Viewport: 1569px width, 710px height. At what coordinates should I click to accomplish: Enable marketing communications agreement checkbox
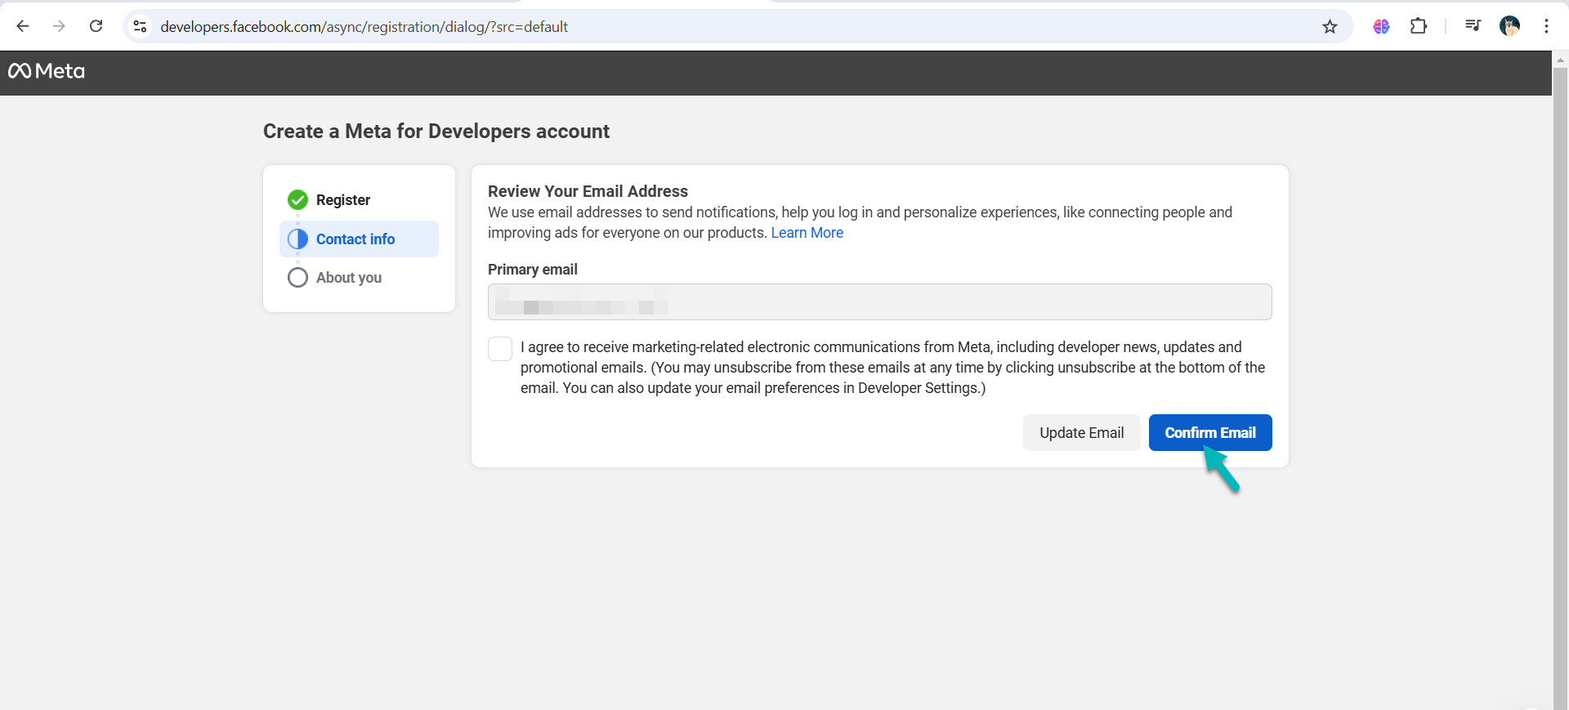click(500, 349)
